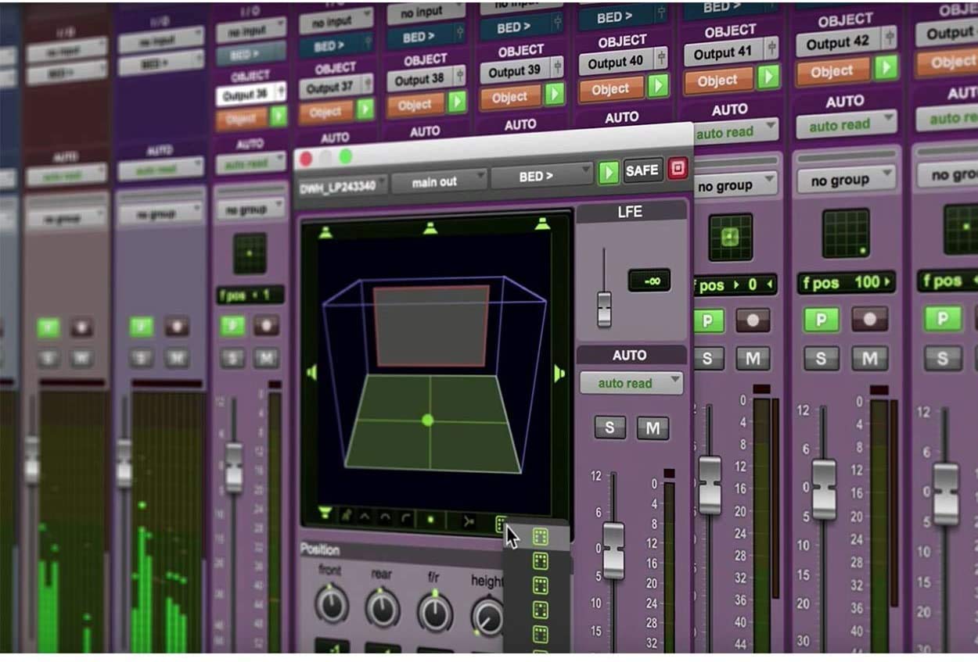Click the LFE level value field
Screen dimensions: 978x662
click(649, 280)
